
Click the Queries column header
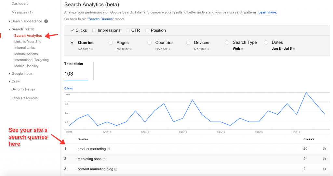point(83,139)
